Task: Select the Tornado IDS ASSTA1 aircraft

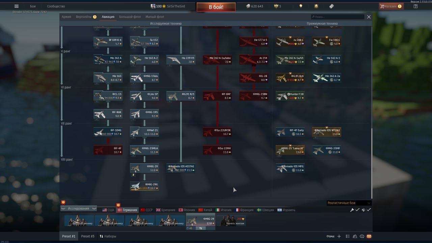Action: 181,168
